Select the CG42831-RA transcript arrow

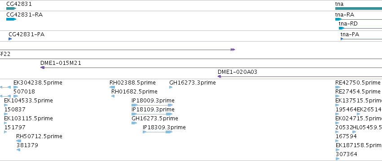tap(11, 19)
